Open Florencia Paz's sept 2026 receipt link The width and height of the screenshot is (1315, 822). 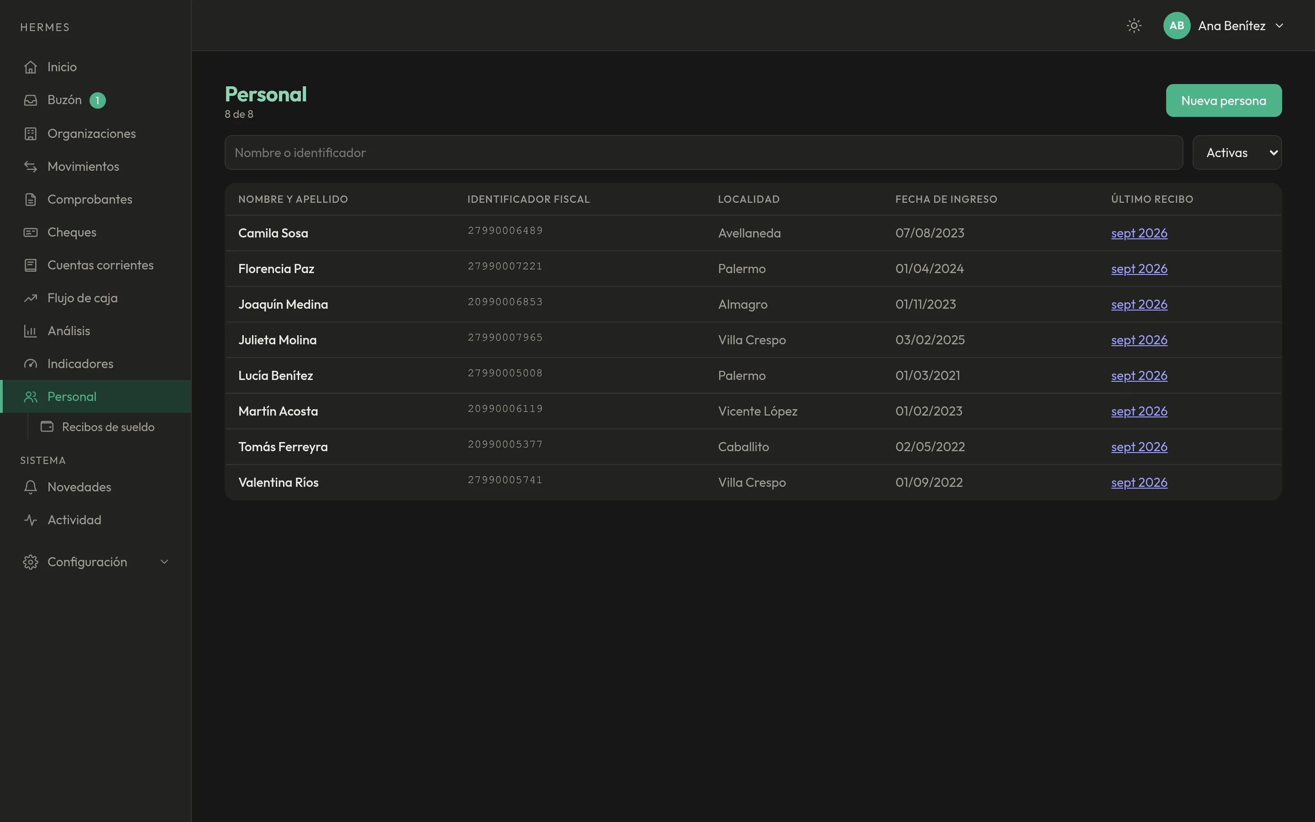pyautogui.click(x=1139, y=269)
